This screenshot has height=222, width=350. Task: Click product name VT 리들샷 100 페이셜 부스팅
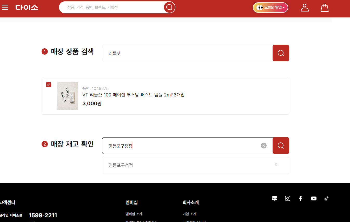pos(133,95)
